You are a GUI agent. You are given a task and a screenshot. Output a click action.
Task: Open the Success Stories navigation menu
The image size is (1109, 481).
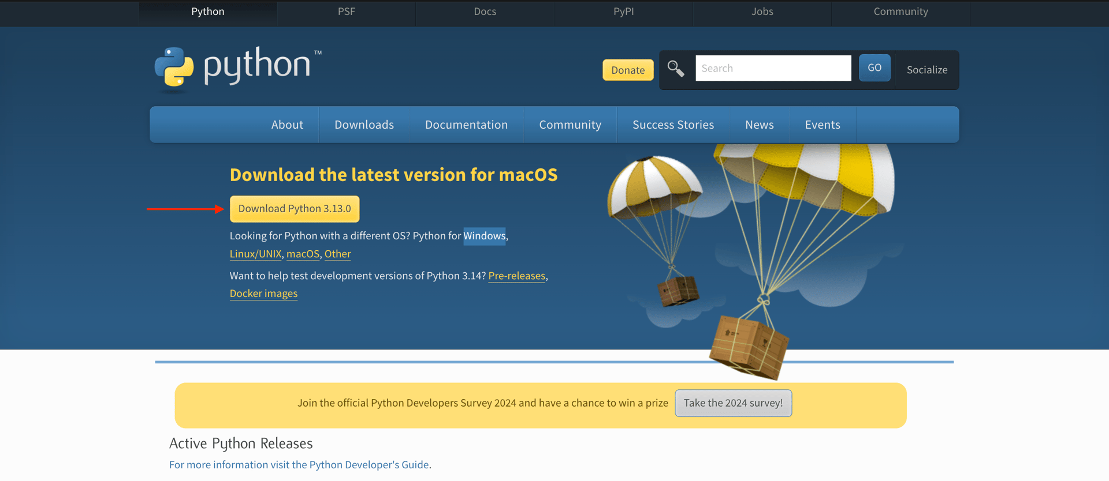[673, 125]
